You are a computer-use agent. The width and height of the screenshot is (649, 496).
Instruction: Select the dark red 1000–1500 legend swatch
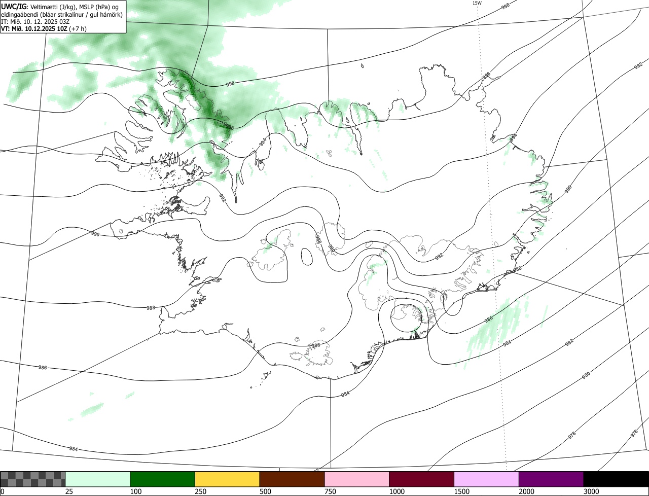(x=422, y=479)
